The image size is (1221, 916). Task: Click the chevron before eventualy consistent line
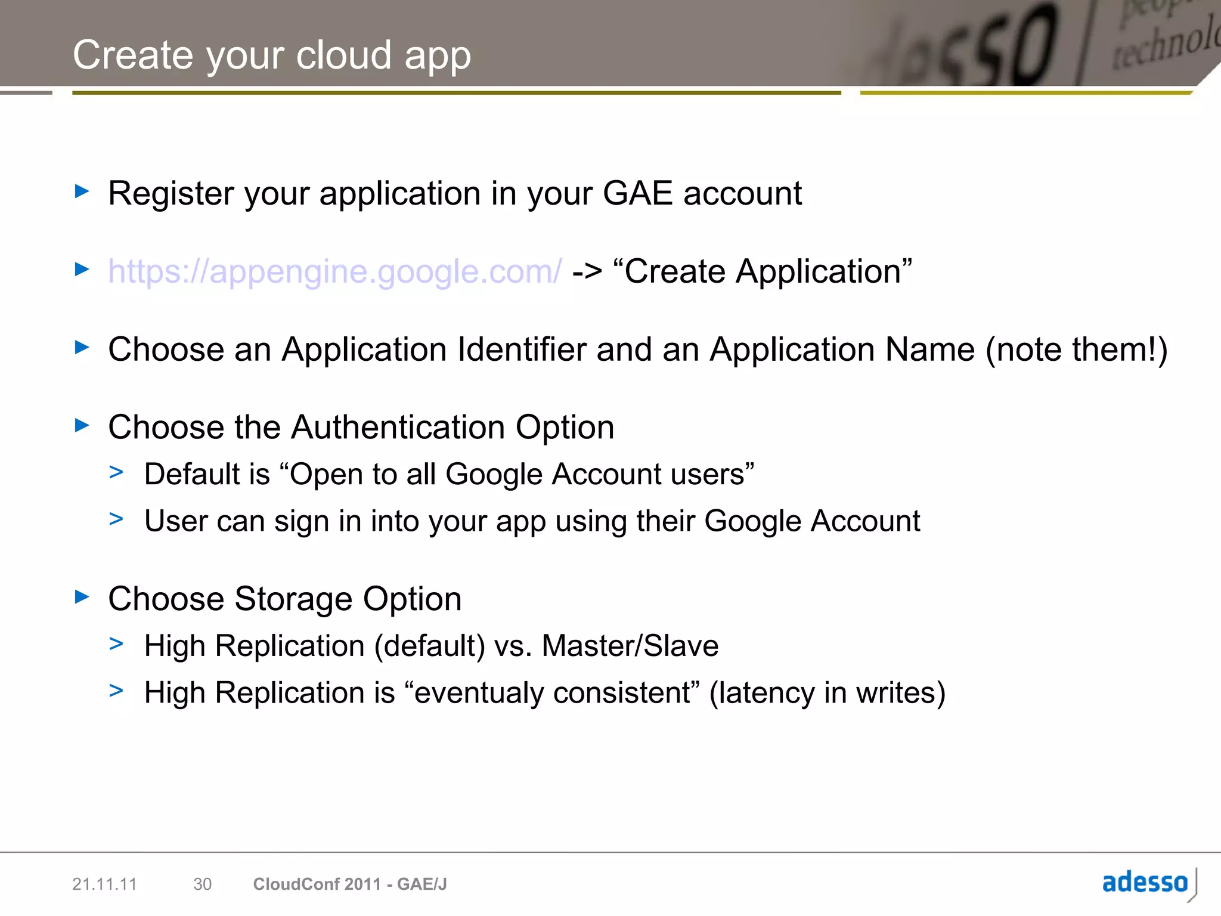pos(116,691)
